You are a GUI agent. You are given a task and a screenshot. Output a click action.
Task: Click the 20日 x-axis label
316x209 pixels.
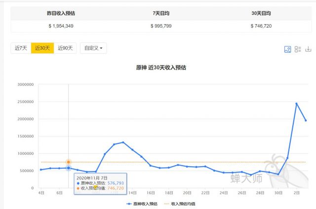[x=187, y=193]
